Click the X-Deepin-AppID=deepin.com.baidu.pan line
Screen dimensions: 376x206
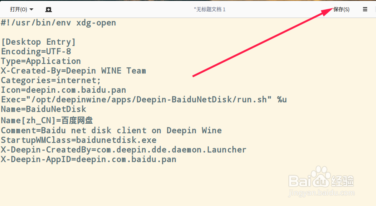pos(88,159)
